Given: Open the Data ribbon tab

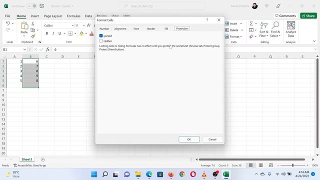Looking at the screenshot, I should [88, 16].
